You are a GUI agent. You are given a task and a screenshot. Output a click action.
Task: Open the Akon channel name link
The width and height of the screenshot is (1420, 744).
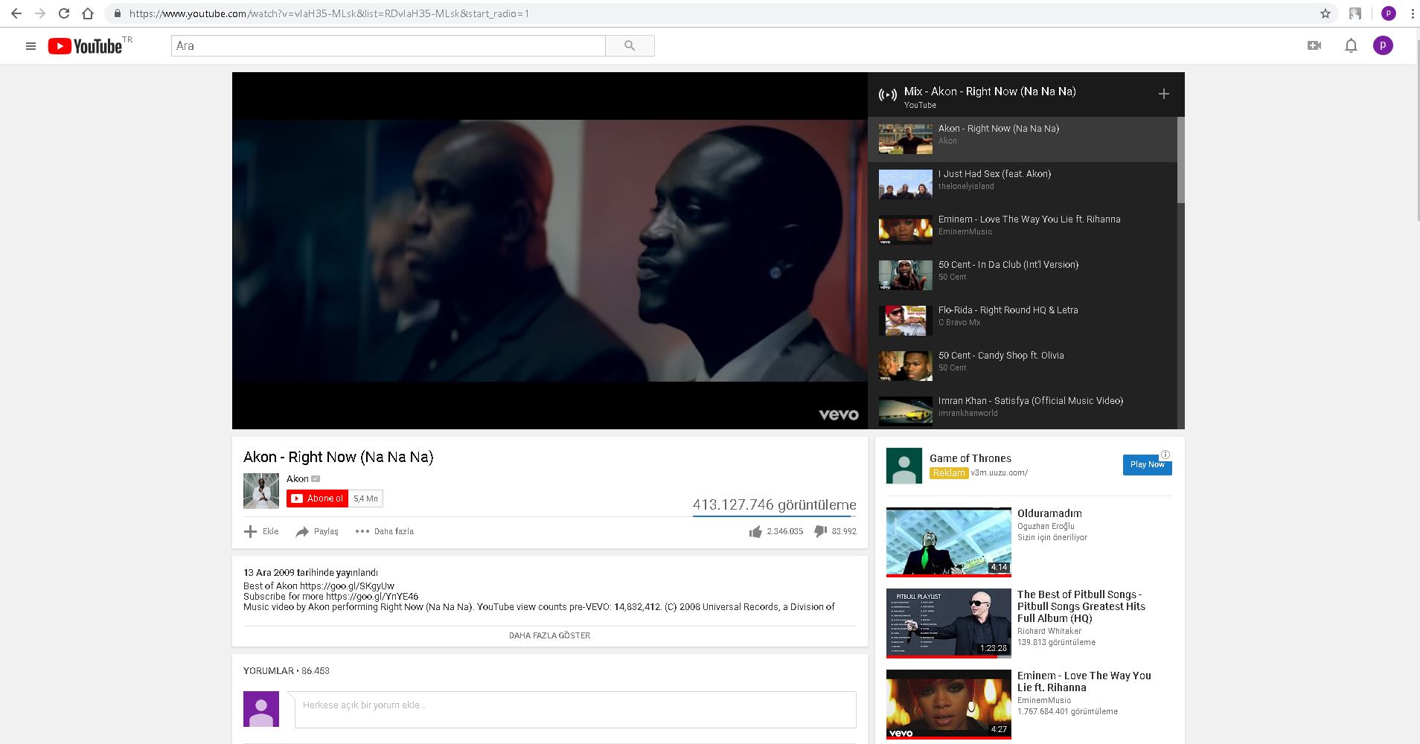(x=298, y=478)
